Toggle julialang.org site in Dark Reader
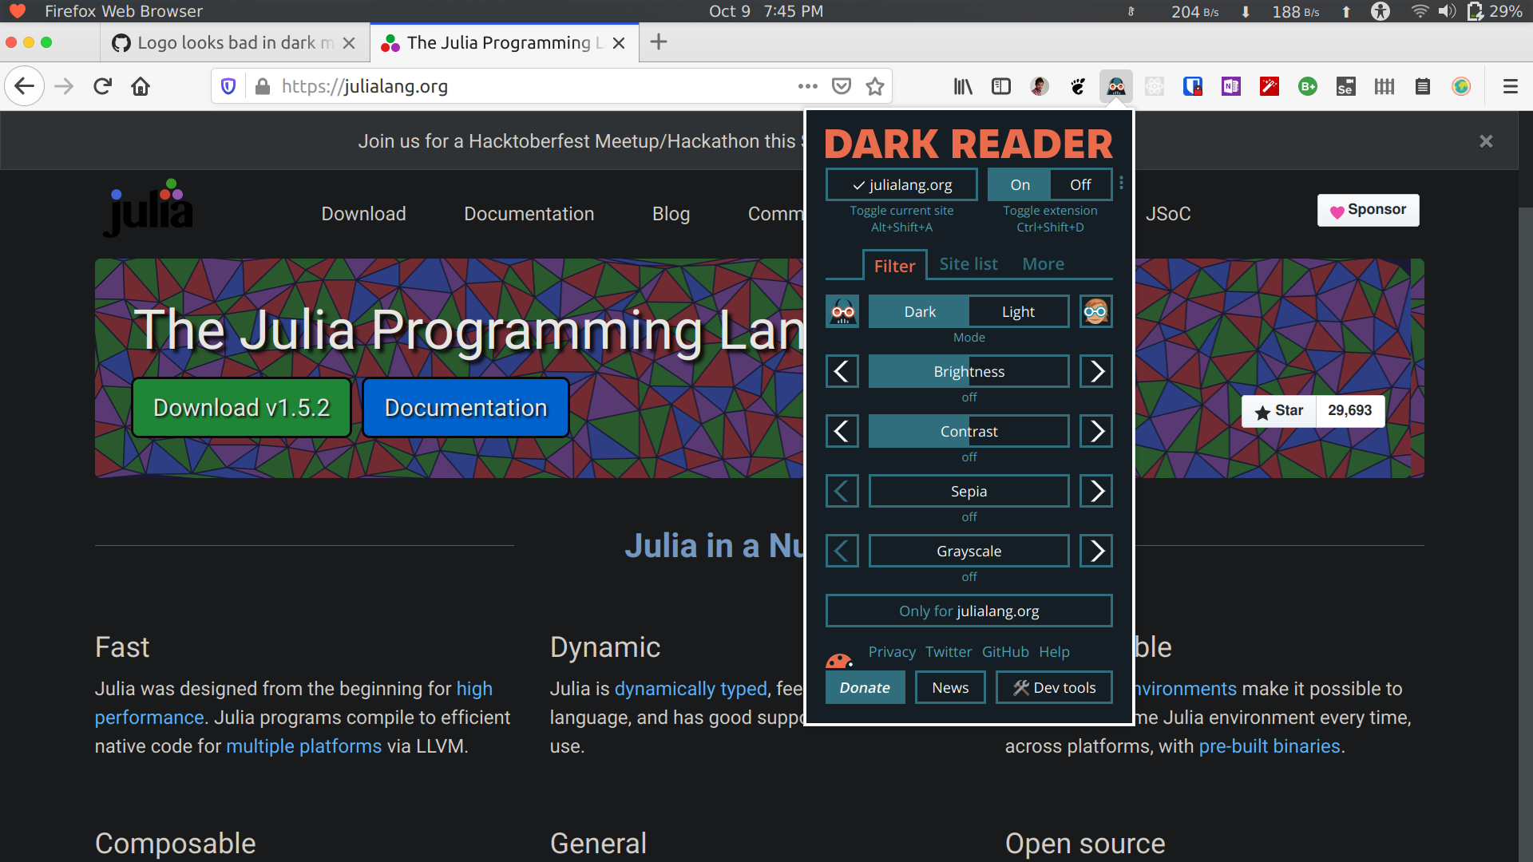 point(901,184)
